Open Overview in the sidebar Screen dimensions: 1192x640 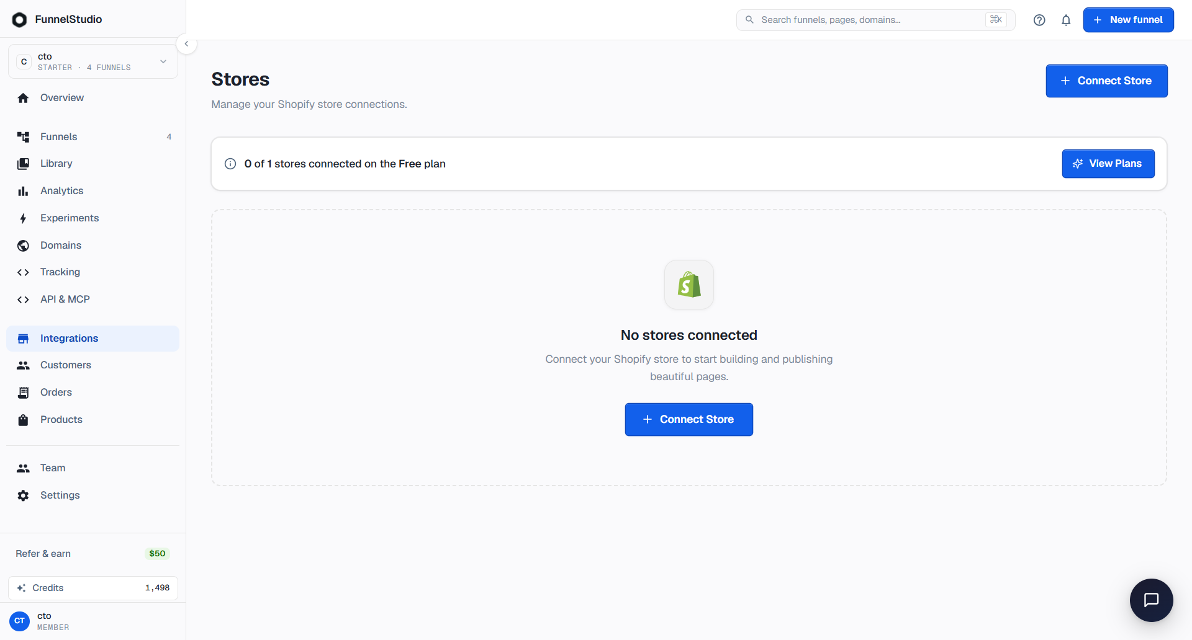(x=93, y=98)
